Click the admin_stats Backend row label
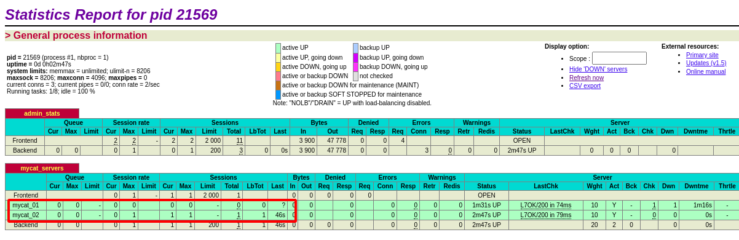Viewport: 739px width, 240px height. 25,150
